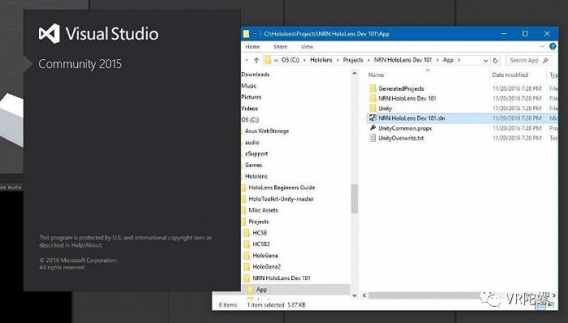
Task: Select HoloToolkit-Unity-master in navigation tree
Action: click(281, 198)
